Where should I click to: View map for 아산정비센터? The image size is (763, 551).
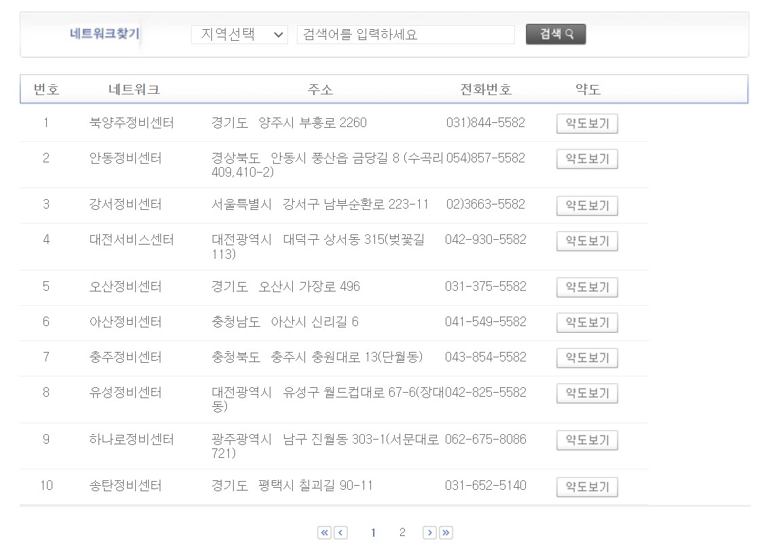[x=587, y=323]
